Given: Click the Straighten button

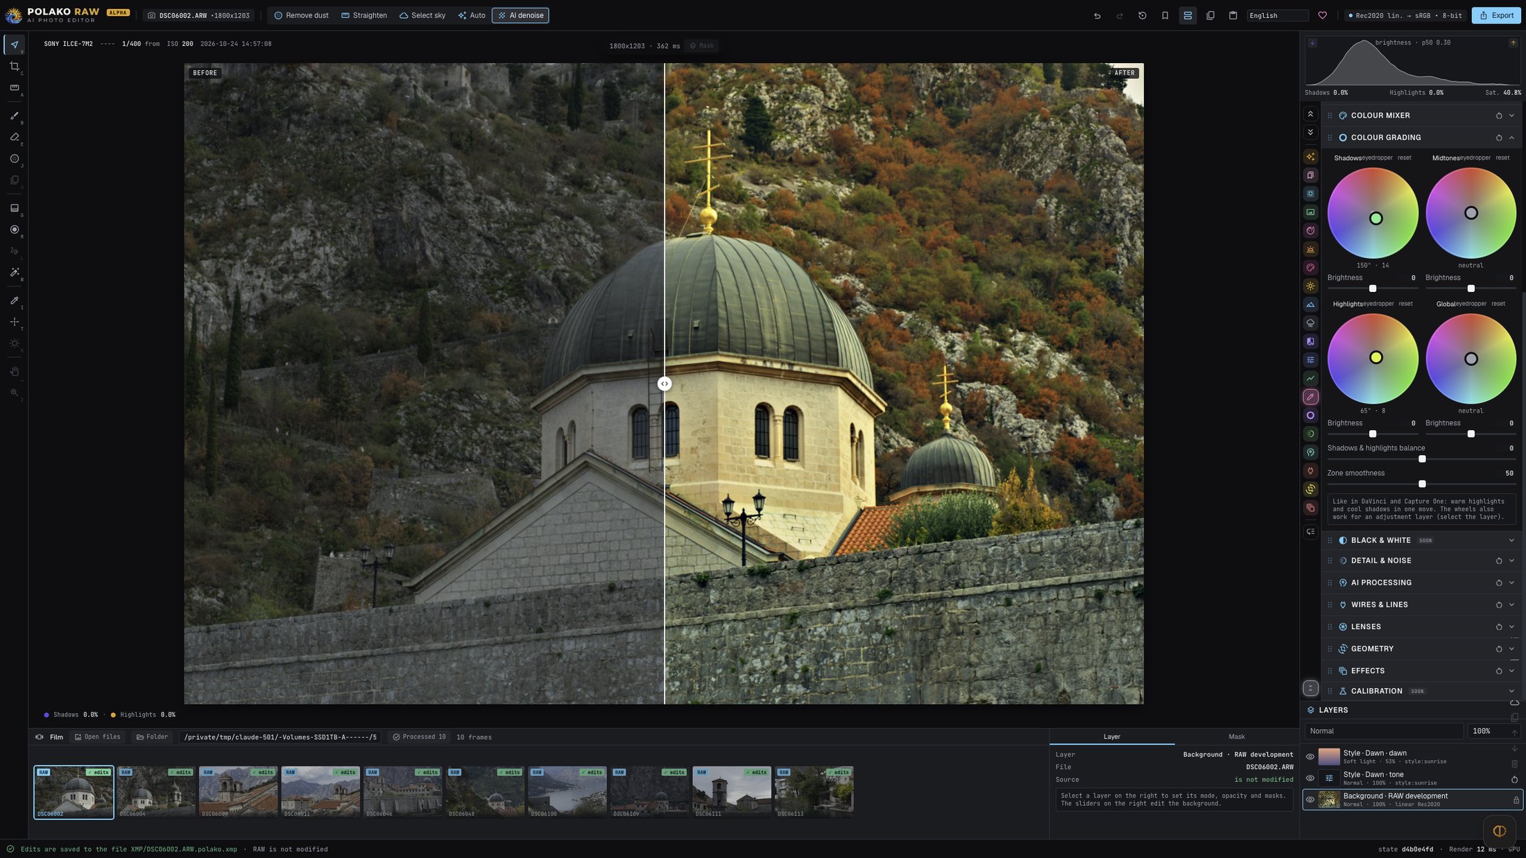Looking at the screenshot, I should coord(364,15).
